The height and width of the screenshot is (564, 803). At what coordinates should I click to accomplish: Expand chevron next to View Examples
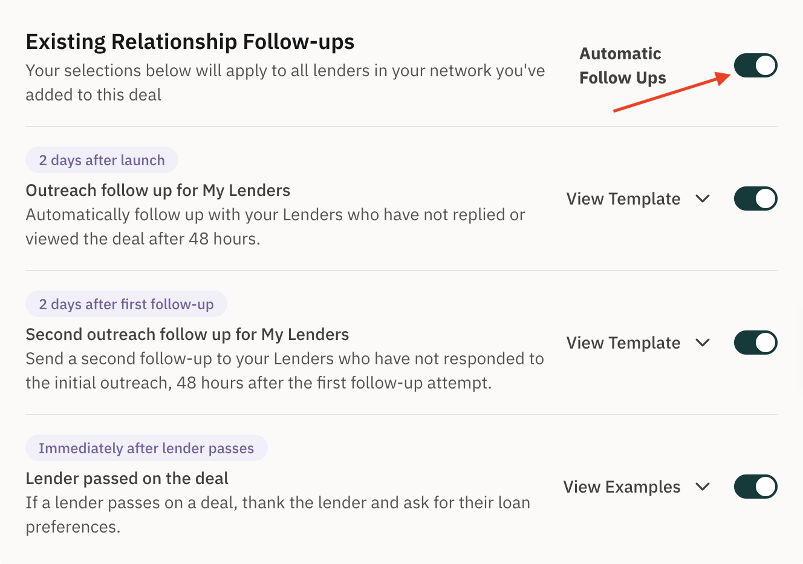703,487
